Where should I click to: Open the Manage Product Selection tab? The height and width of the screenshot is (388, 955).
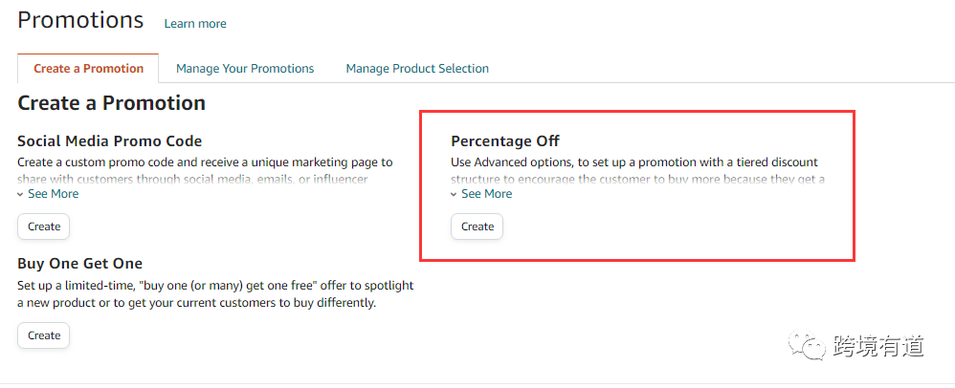pos(417,69)
